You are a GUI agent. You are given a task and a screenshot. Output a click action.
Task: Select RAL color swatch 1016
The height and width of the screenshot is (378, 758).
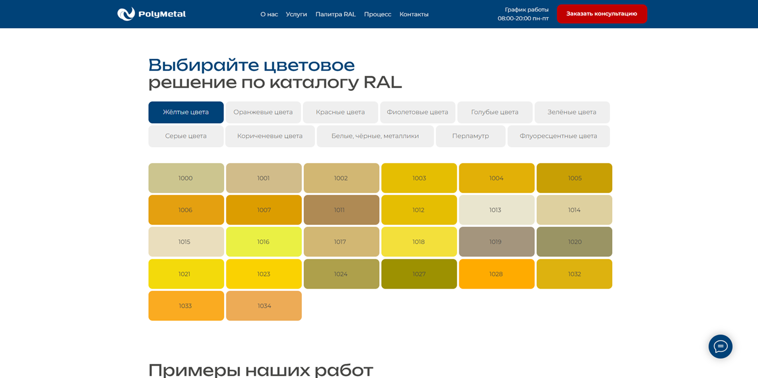click(264, 242)
